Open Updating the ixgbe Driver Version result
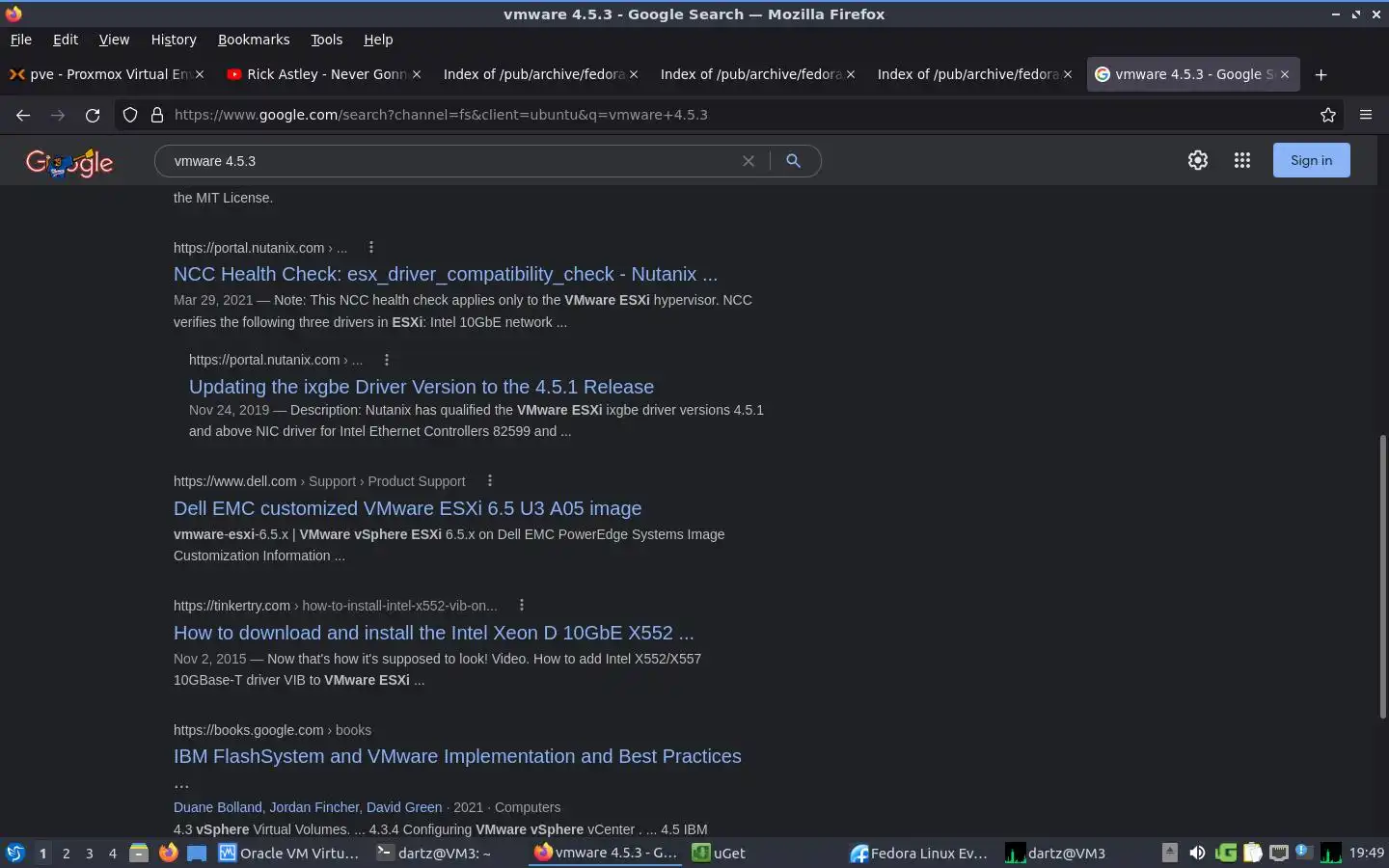The width and height of the screenshot is (1389, 868). (x=422, y=387)
